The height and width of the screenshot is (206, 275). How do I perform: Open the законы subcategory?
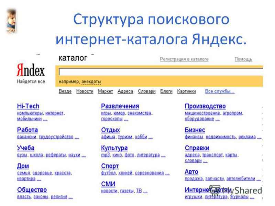coord(41,197)
